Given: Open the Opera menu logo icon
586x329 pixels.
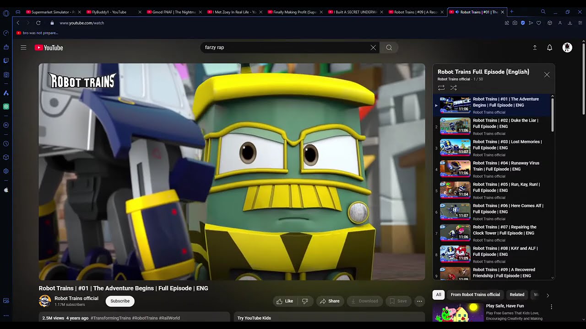Looking at the screenshot, I should point(6,13).
